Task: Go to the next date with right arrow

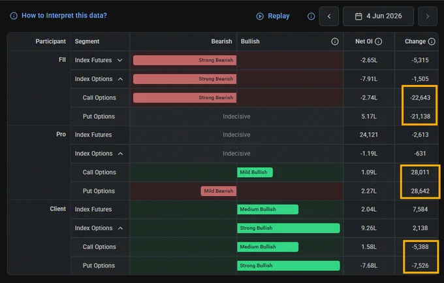Action: point(428,16)
